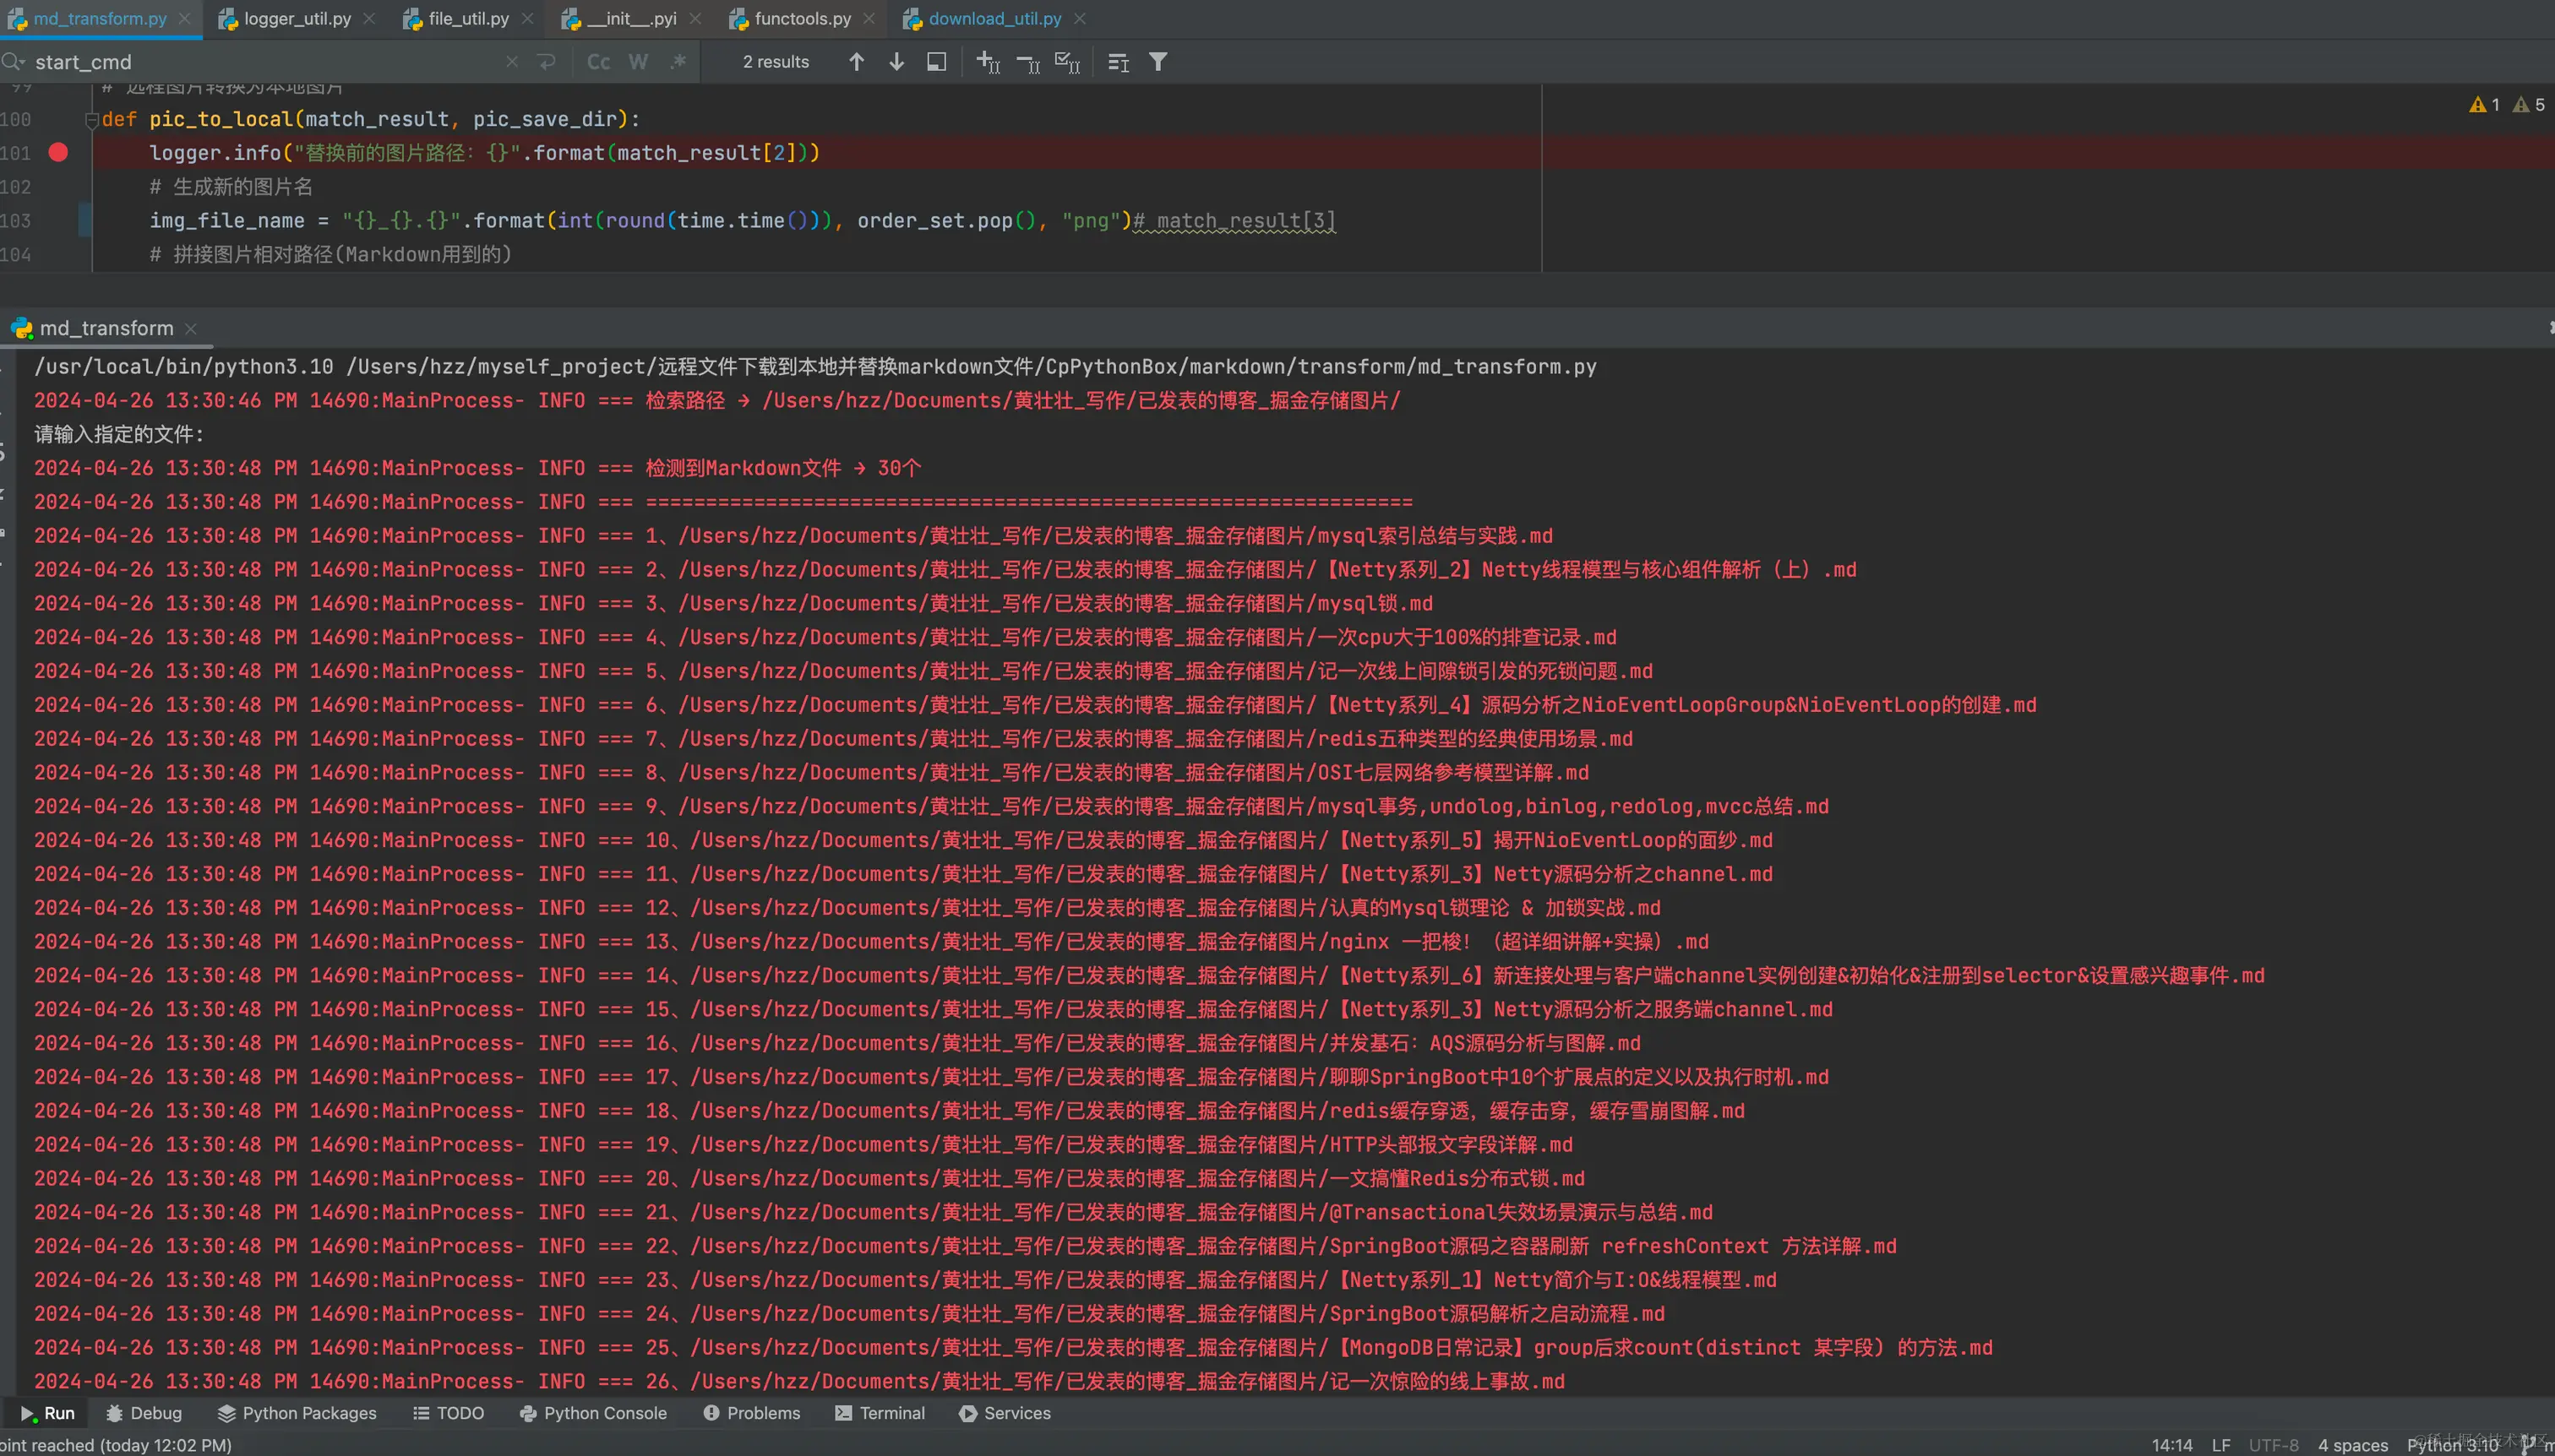Switch to logger_util.py tab

point(297,19)
